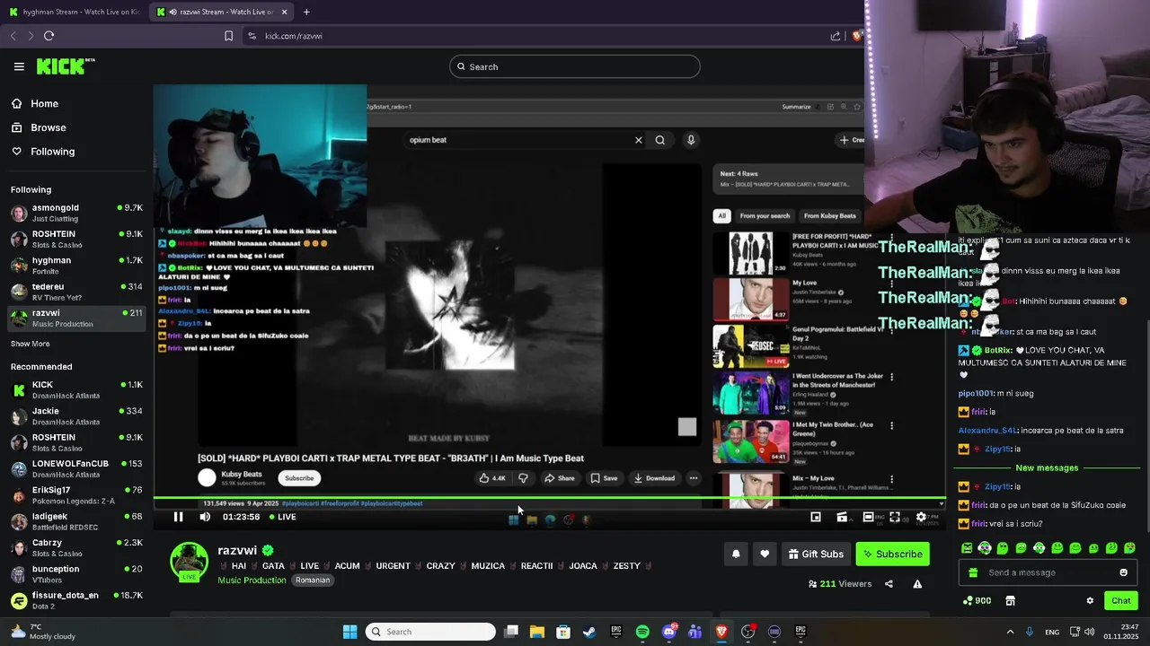This screenshot has width=1150, height=646.
Task: Go to Browse in the sidebar
Action: point(48,127)
